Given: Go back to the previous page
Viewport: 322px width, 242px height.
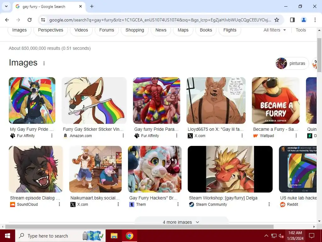Looking at the screenshot, I should 7,20.
